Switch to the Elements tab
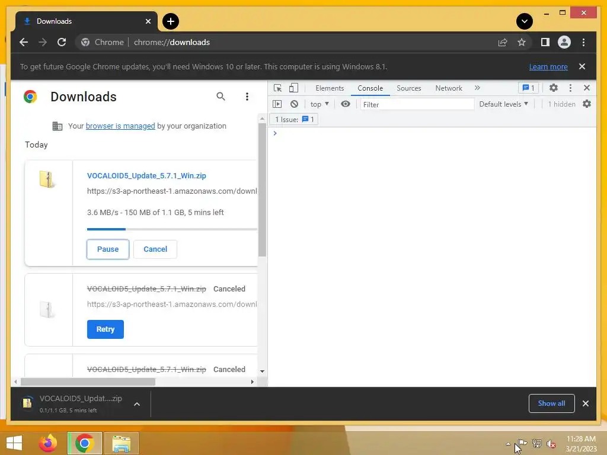The height and width of the screenshot is (455, 607). tap(330, 88)
